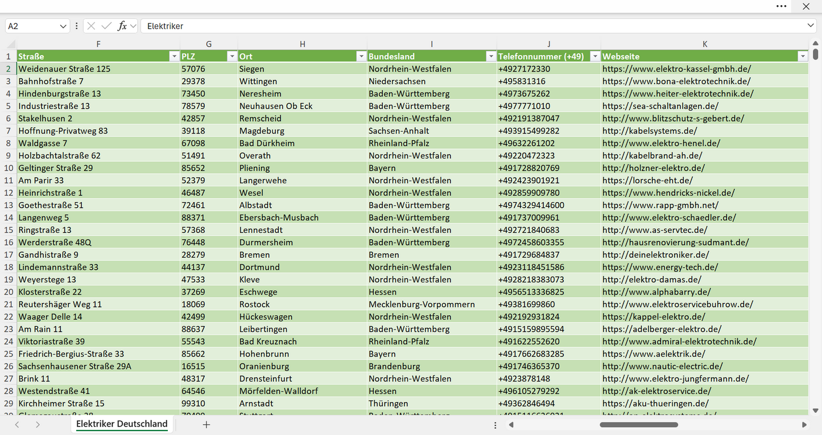Click the horizontal scrollbar thumb
This screenshot has height=435, width=822.
(x=639, y=425)
